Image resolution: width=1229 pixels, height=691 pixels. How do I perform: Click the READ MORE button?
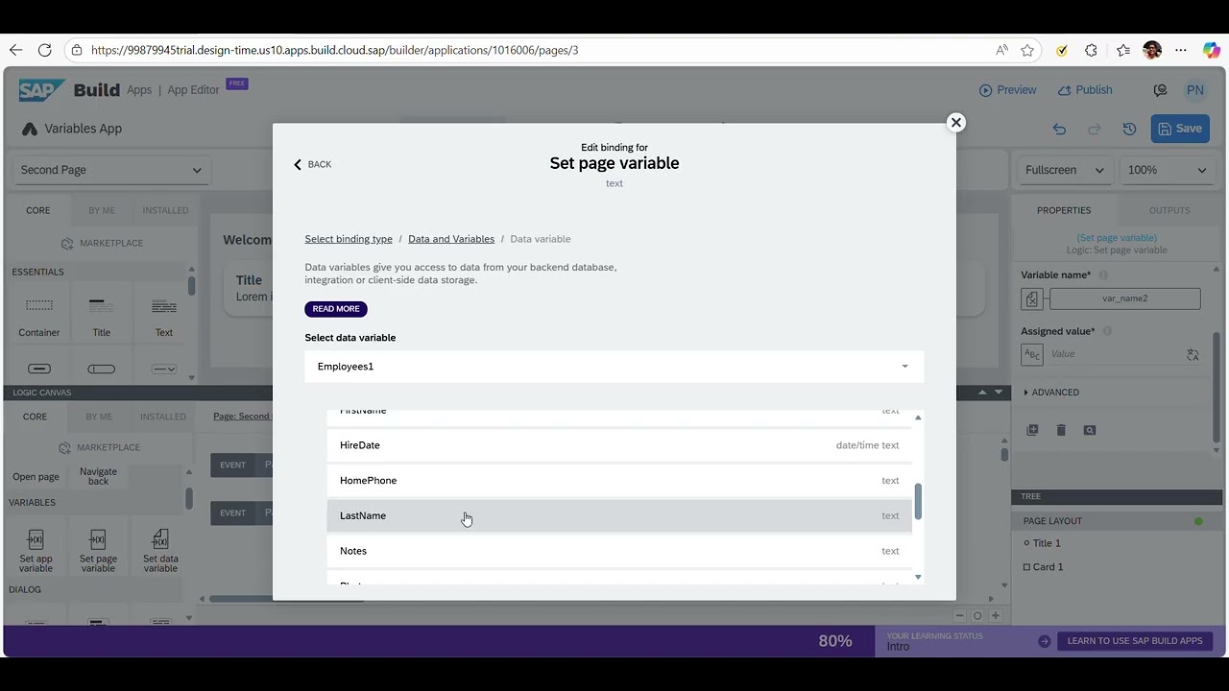click(x=336, y=309)
